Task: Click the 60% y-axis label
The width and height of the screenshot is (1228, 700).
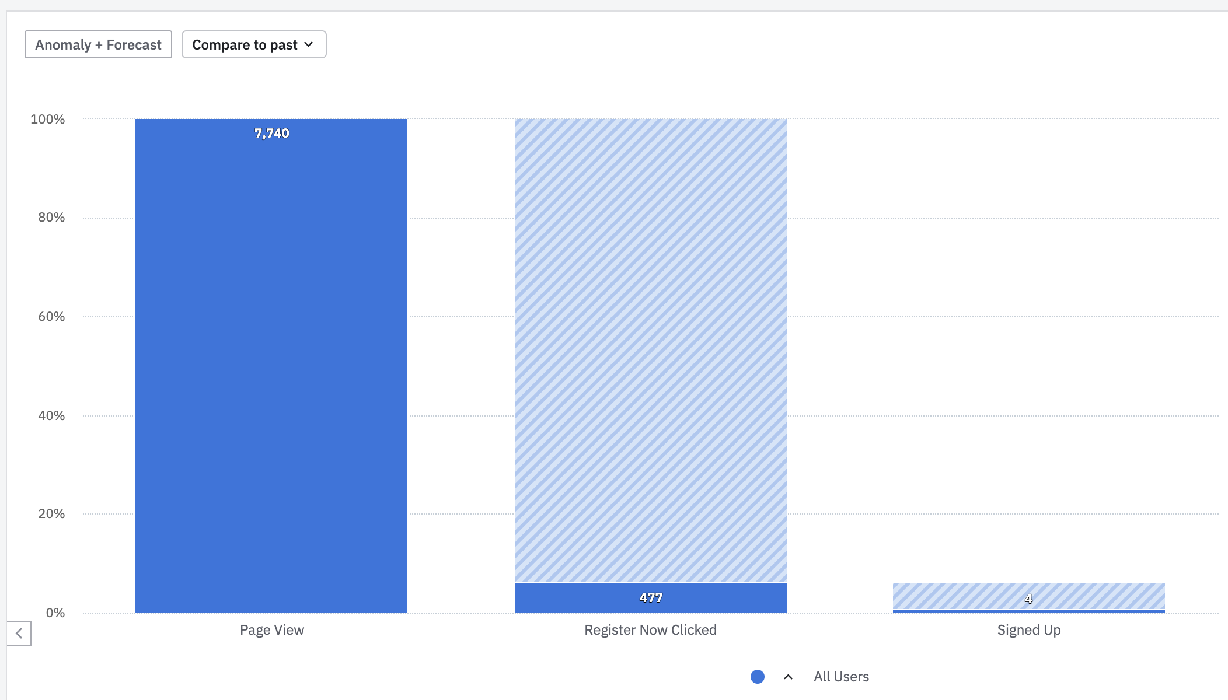Action: 51,317
